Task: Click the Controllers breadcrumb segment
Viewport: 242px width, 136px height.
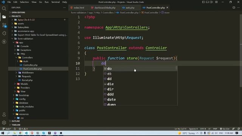Action: [x=108, y=12]
